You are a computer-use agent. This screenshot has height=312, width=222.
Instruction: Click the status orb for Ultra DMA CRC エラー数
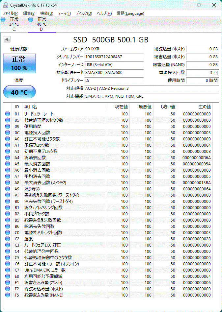click(8, 270)
